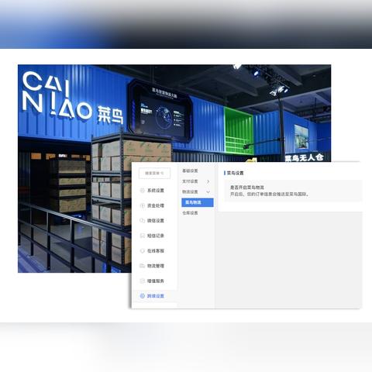Click the description mentioning 菜鸟国际
This screenshot has width=372, height=372.
[270, 194]
